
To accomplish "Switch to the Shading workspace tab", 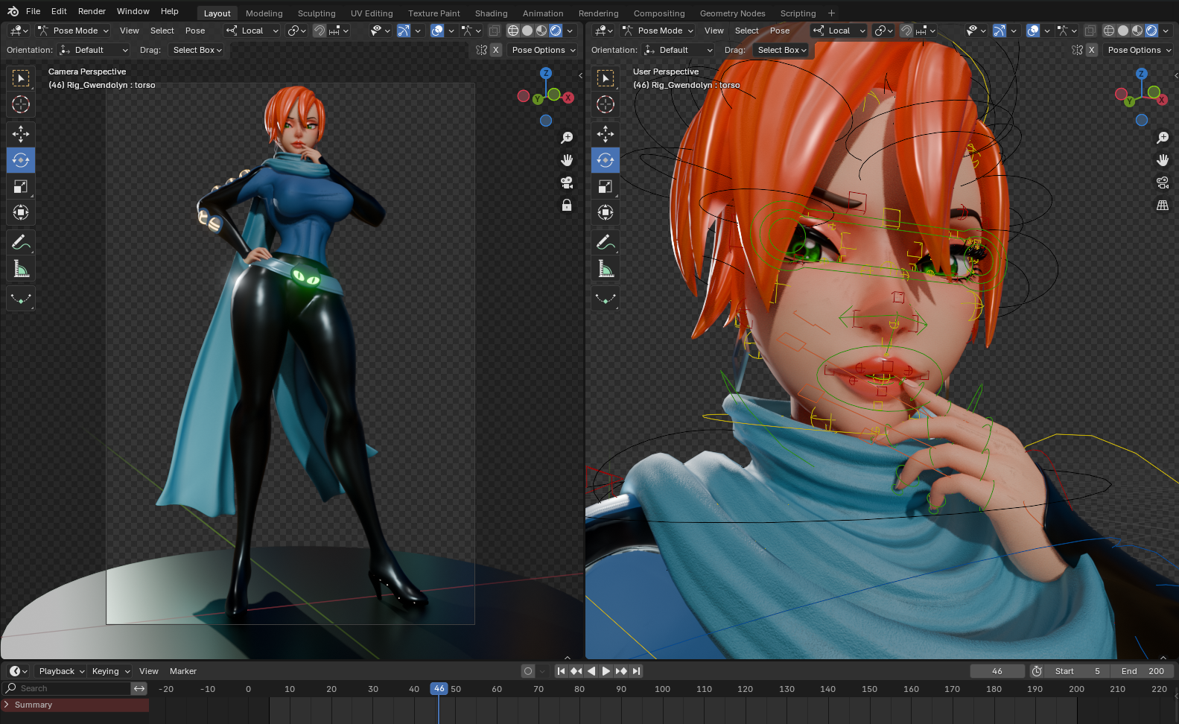I will [x=492, y=13].
